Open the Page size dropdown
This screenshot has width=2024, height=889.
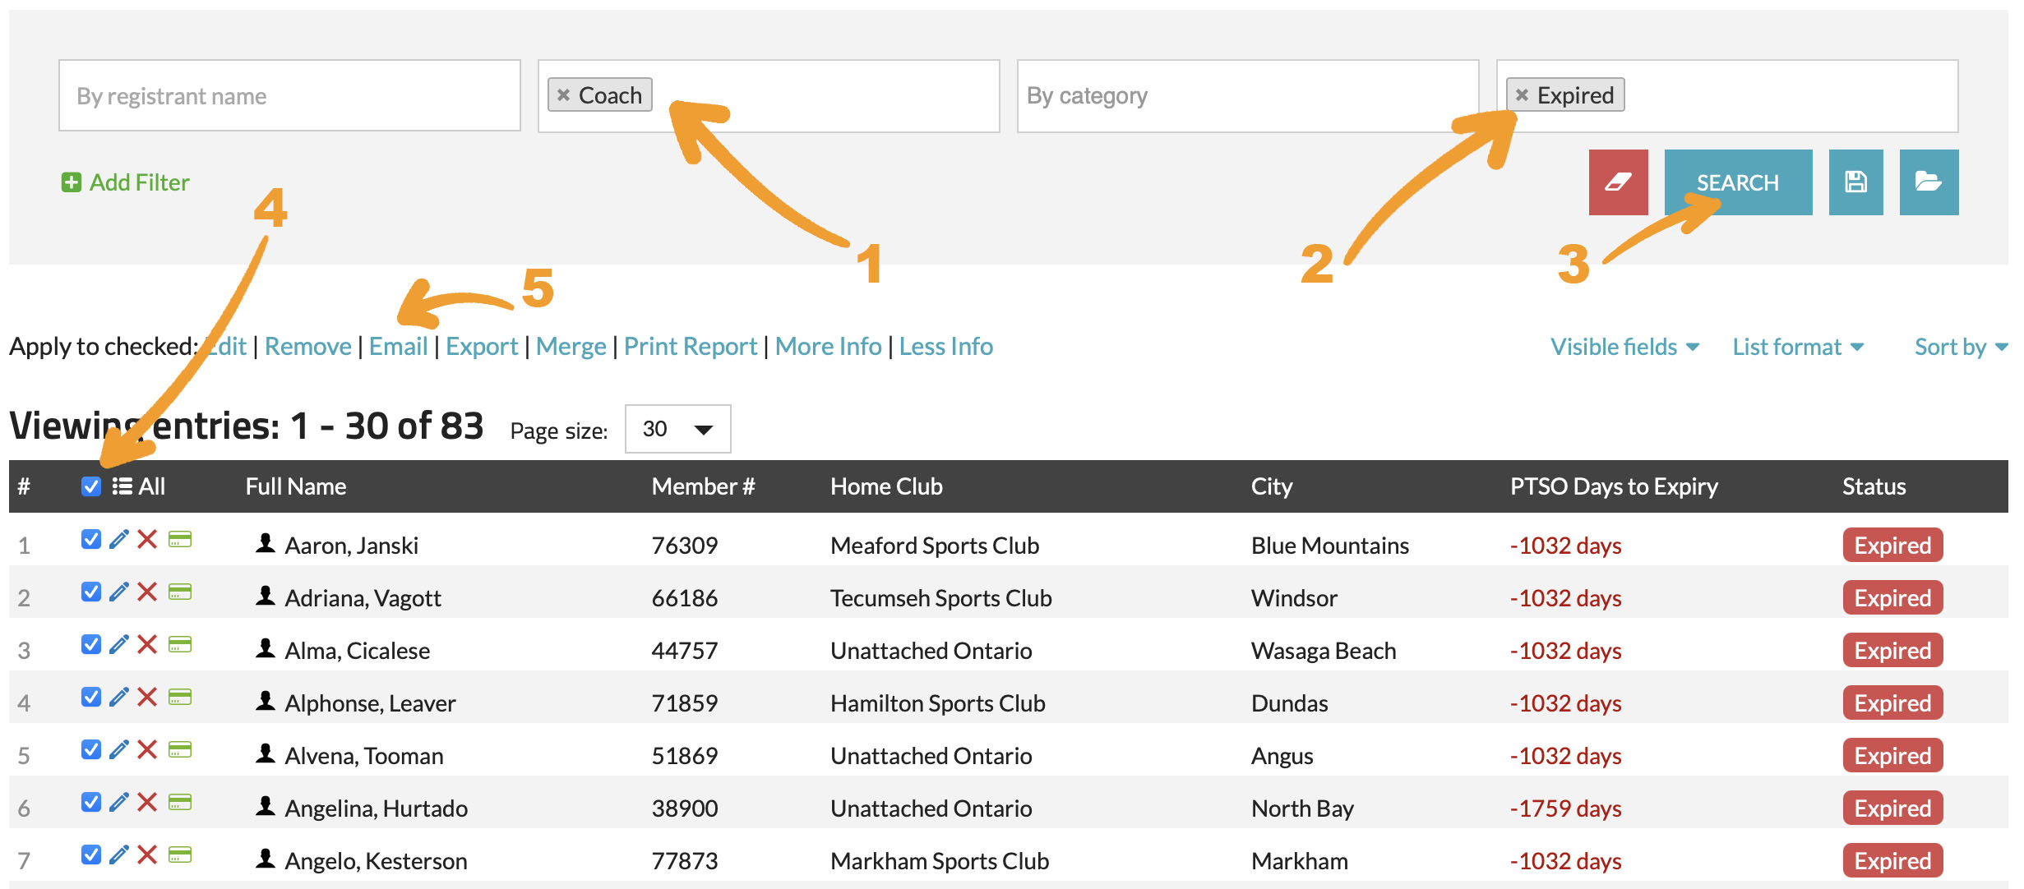point(677,429)
